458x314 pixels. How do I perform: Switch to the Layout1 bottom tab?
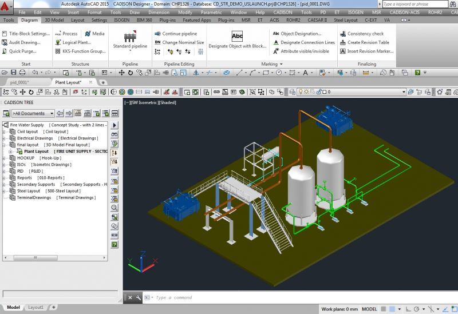(x=35, y=307)
